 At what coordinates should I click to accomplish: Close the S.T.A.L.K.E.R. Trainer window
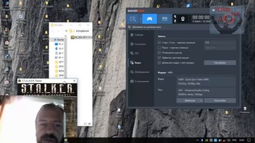click(75, 81)
